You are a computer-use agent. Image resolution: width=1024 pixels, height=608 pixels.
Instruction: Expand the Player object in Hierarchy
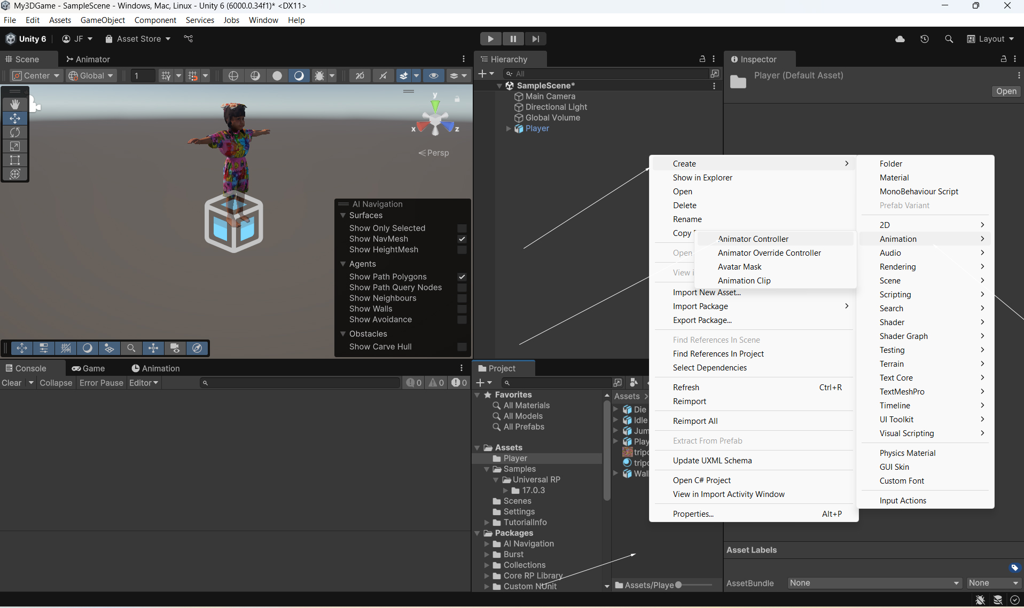pyautogui.click(x=509, y=129)
